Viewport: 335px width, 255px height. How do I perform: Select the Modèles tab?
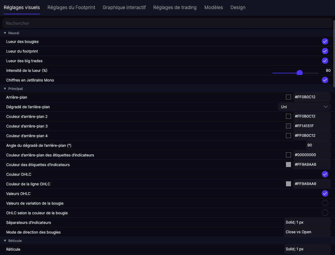[213, 7]
